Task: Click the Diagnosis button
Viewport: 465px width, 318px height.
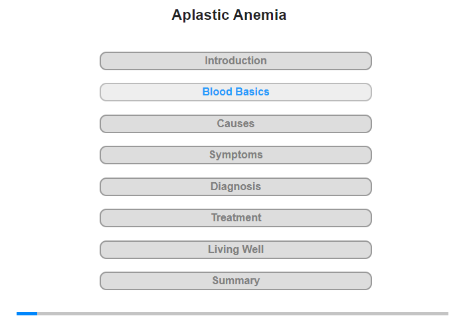Action: (235, 187)
